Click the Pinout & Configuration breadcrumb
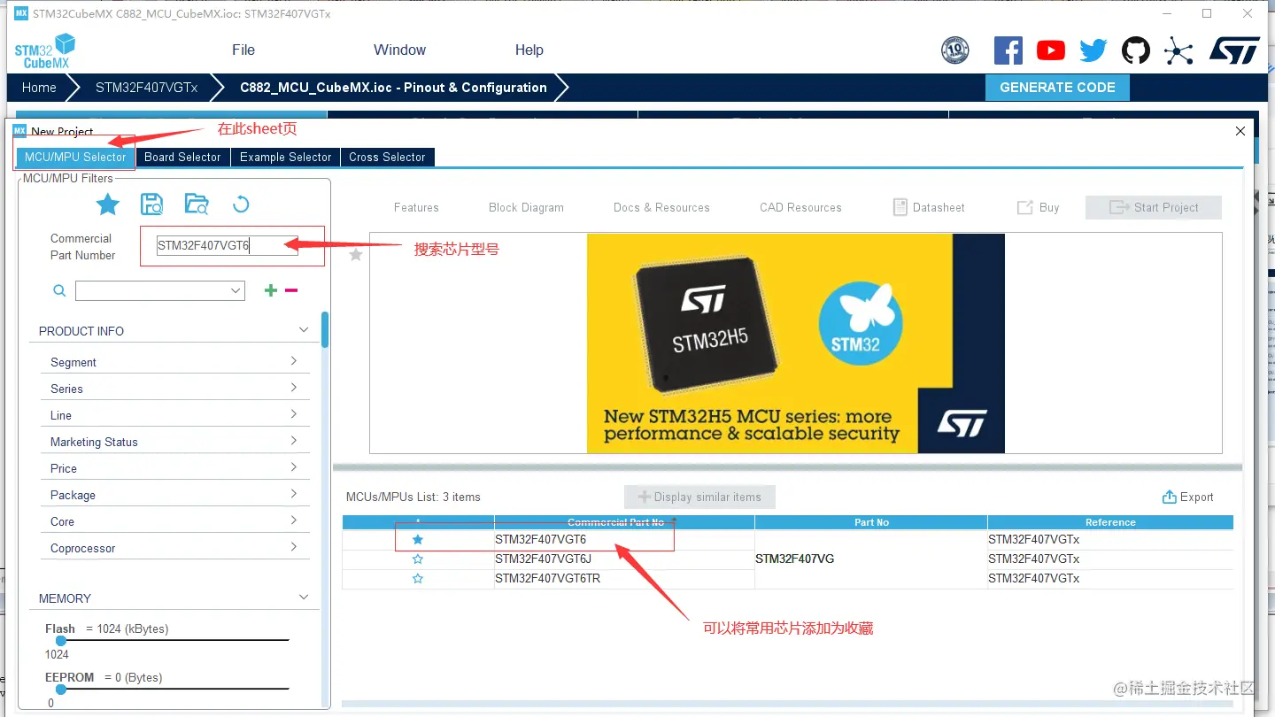Viewport: 1275px width, 717px height. [x=394, y=88]
